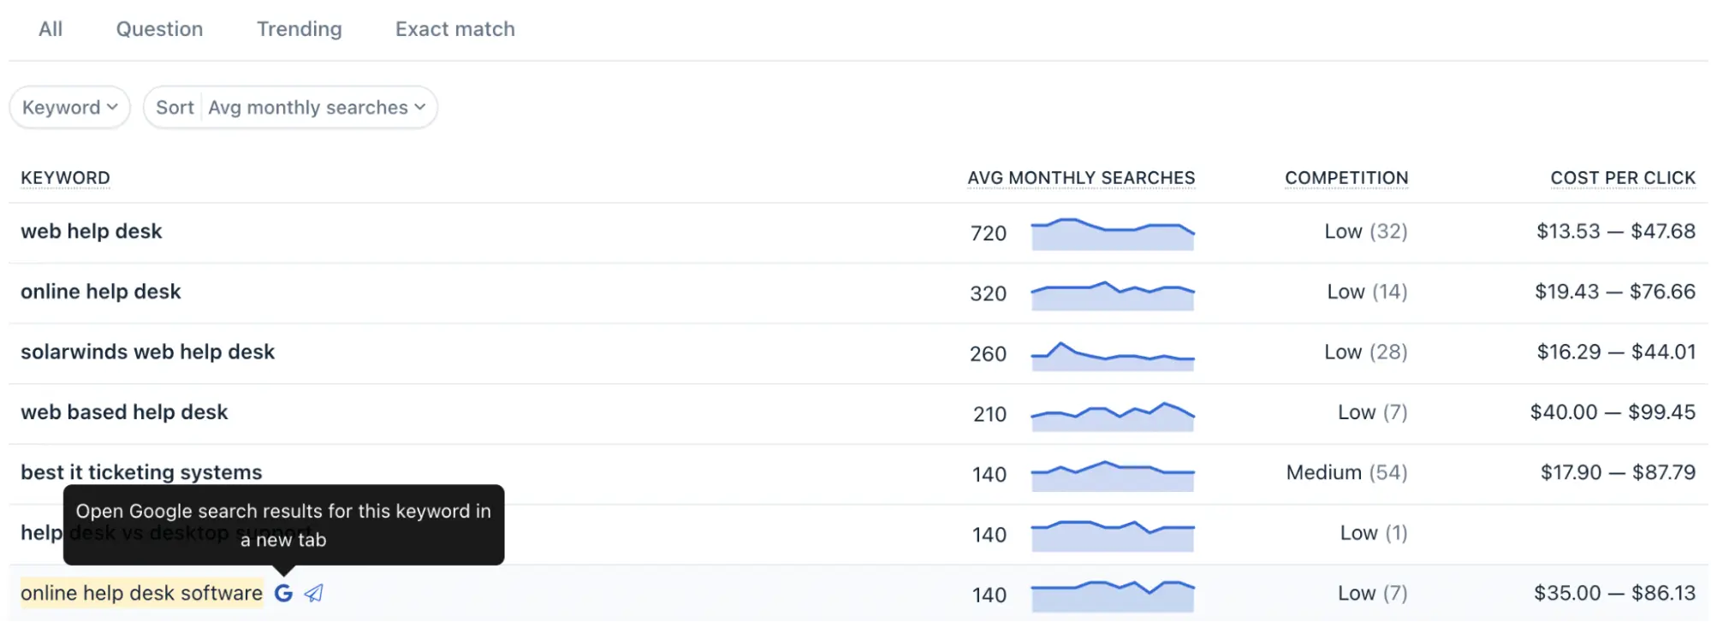Select the online help desk software keyword

coord(141,593)
